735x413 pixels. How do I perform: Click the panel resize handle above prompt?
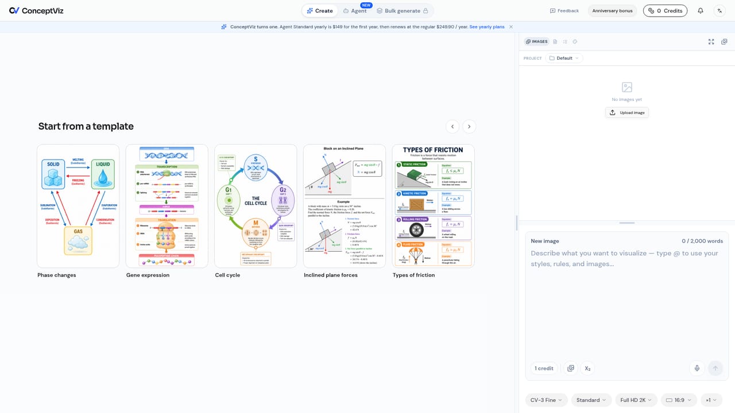coord(627,223)
